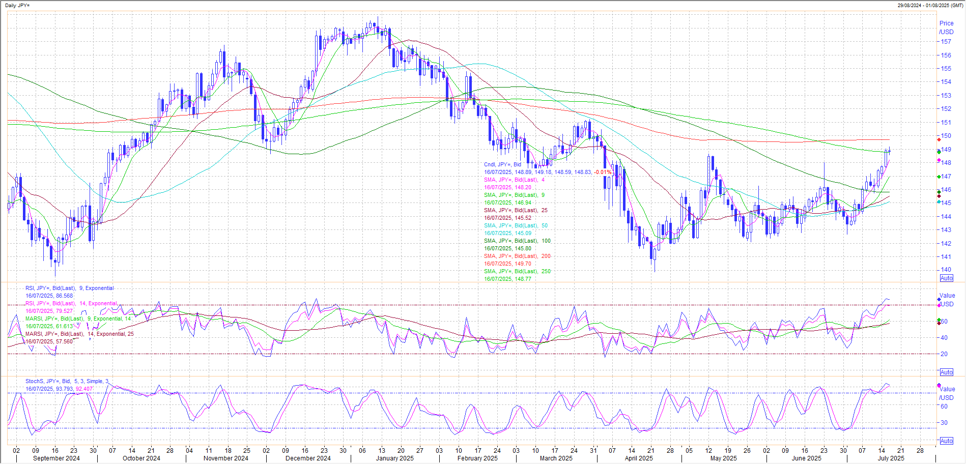Select the 'MARSI ... 14, Exponential, 25' legend label

pyautogui.click(x=80, y=334)
